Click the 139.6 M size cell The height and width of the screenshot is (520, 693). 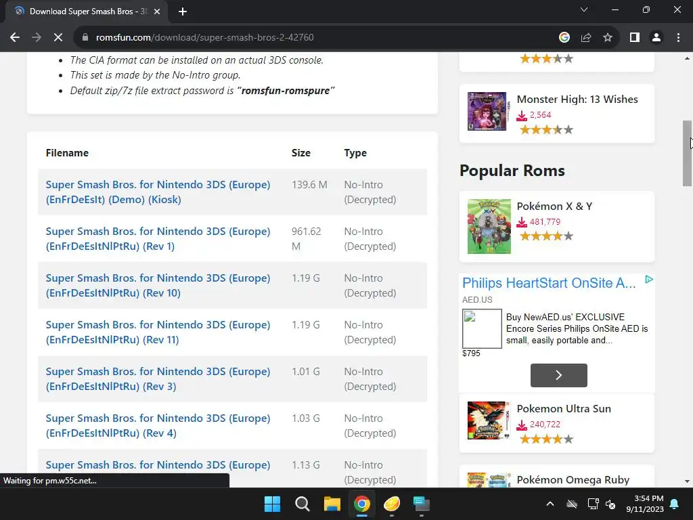pos(309,185)
